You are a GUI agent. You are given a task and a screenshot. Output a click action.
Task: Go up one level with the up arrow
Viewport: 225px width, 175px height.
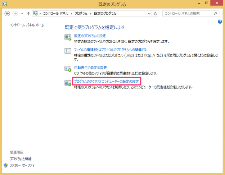(x=28, y=14)
